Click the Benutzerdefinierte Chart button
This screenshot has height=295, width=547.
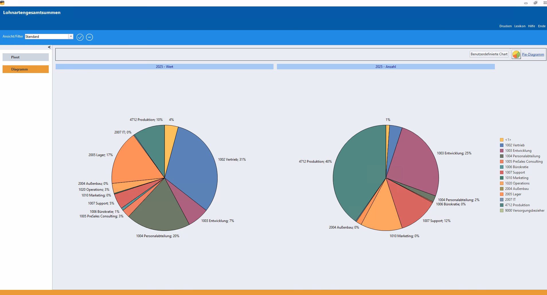(489, 54)
